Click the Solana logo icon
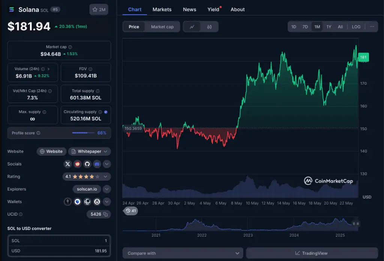Viewport: 384px width, 261px height. click(12, 9)
